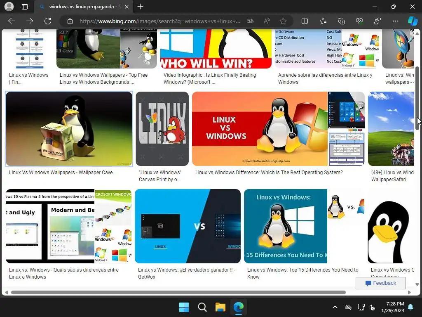Viewport: 422px width, 317px height.
Task: Open "Linux vs Windows" Canvas Print link
Action: [x=160, y=176]
